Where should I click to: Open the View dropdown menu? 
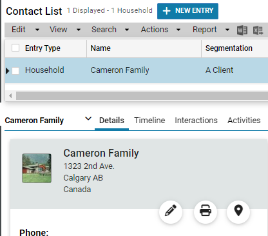point(65,30)
